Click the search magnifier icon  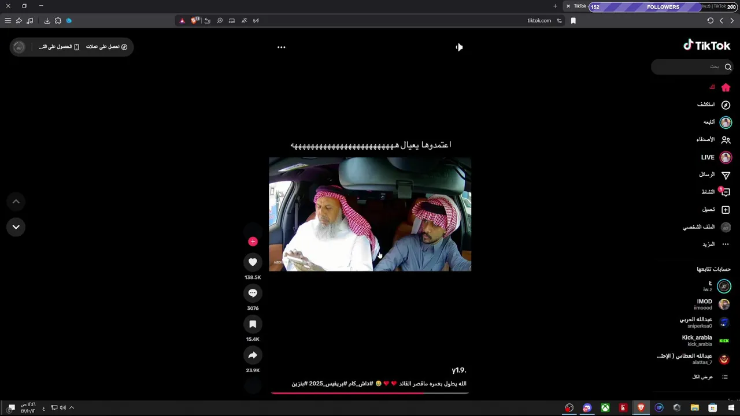pyautogui.click(x=728, y=67)
